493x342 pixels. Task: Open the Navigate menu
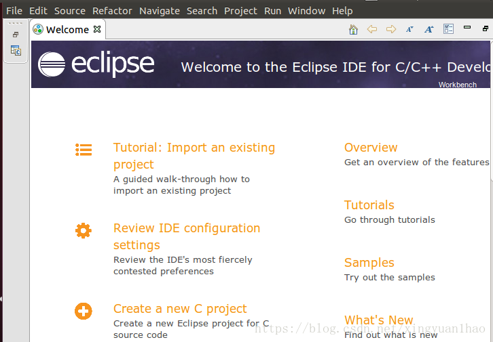[x=160, y=11]
